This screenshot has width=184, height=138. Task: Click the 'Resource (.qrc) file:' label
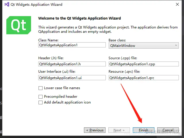124,72
